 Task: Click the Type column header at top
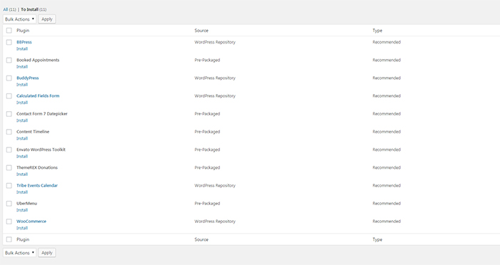pyautogui.click(x=378, y=31)
